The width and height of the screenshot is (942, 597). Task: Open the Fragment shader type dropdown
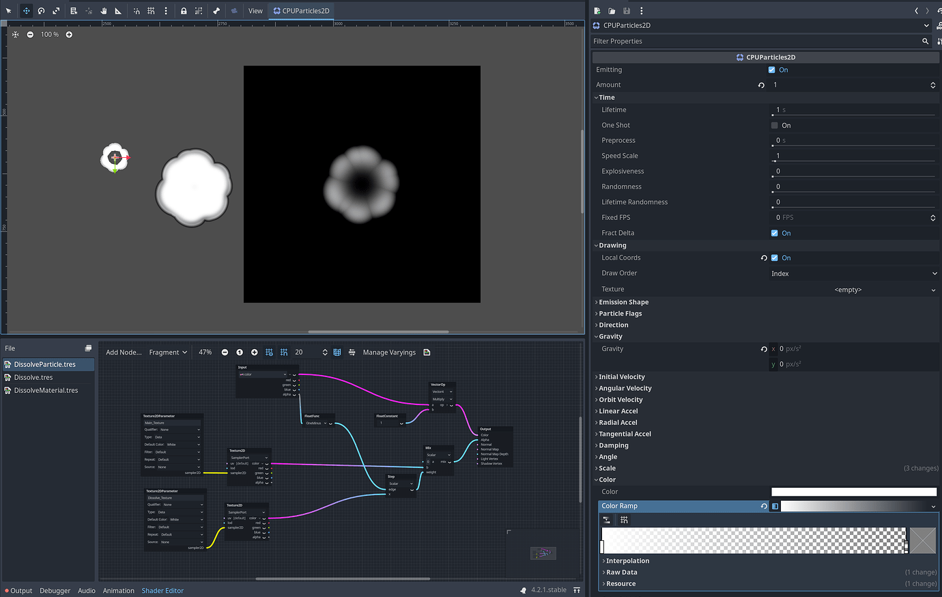tap(168, 352)
